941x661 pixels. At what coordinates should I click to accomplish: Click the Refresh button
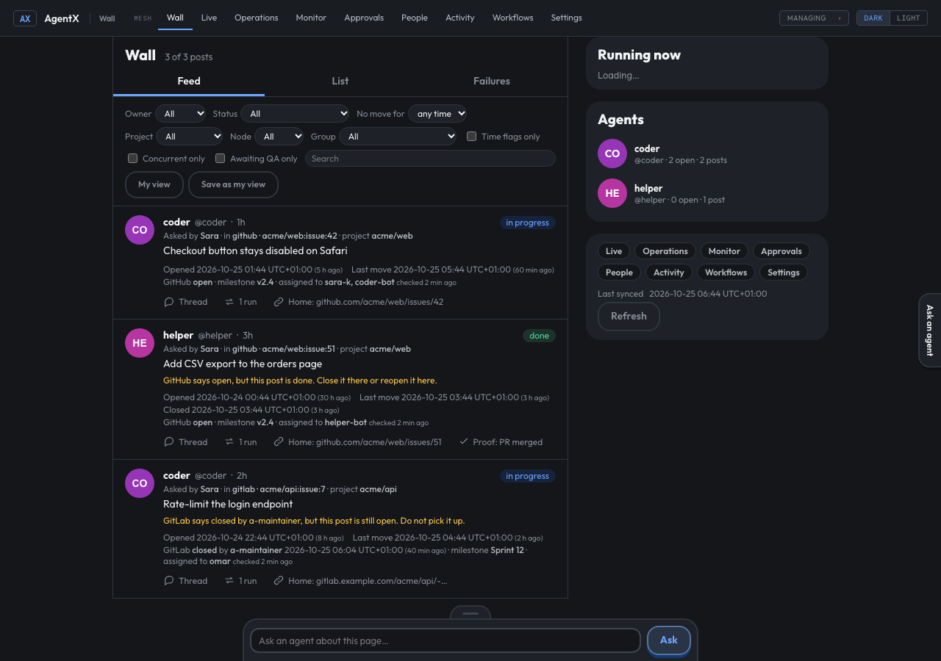click(x=629, y=317)
